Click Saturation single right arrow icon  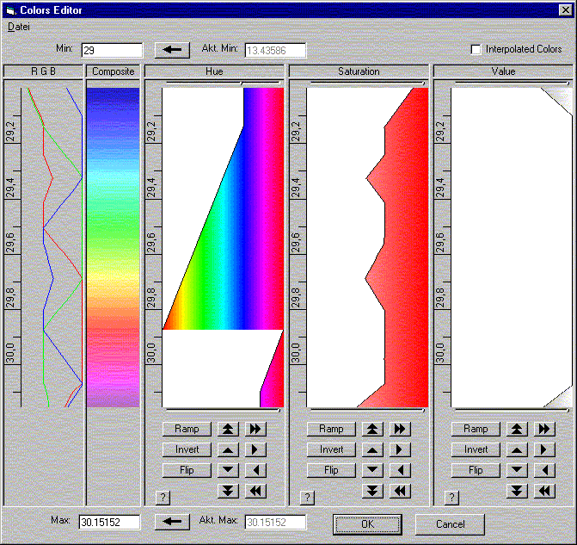point(400,449)
